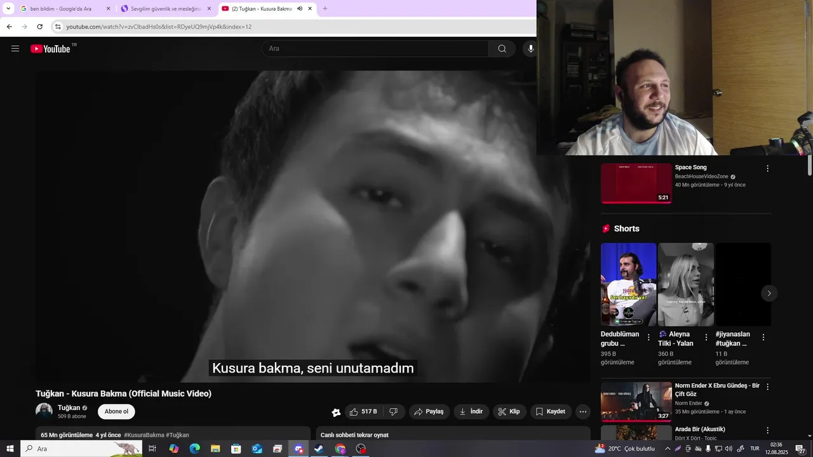Screen dimensions: 813x457
Task: Switch the TUR keyboard language indicator
Action: click(755, 449)
